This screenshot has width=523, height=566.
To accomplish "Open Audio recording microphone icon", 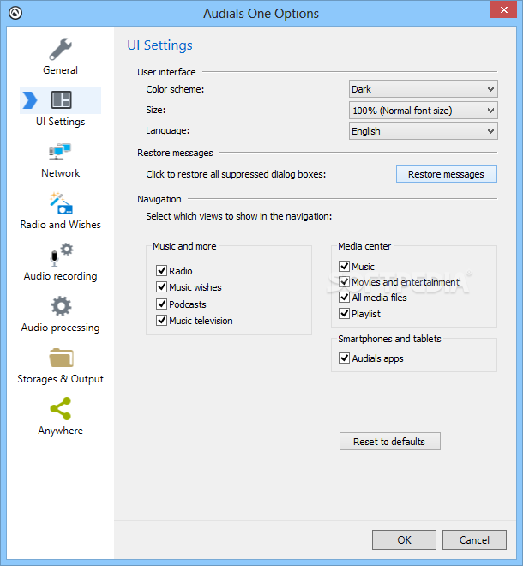I will 61,255.
